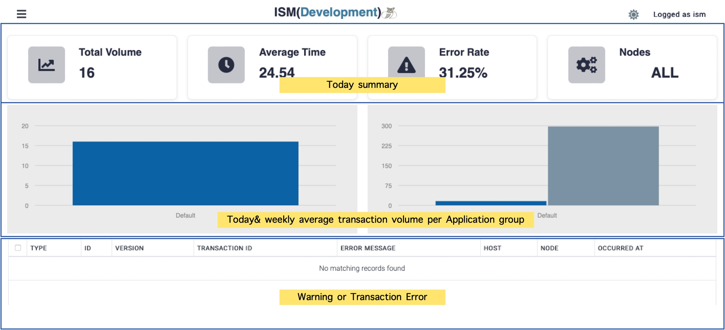Toggle the select-all checkbox in table header
725x330 pixels.
point(18,248)
